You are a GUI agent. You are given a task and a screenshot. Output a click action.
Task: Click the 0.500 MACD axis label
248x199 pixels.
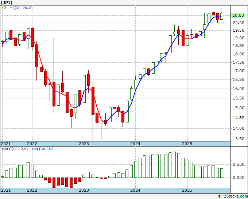click(239, 164)
